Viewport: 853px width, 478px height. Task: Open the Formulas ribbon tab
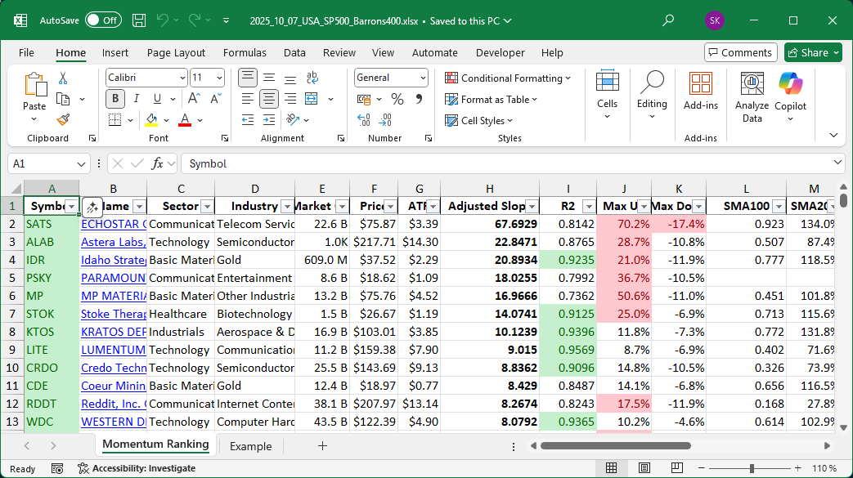coord(245,52)
